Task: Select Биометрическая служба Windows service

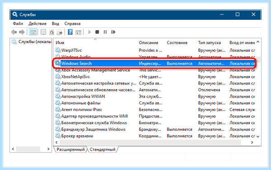Action: pos(94,123)
